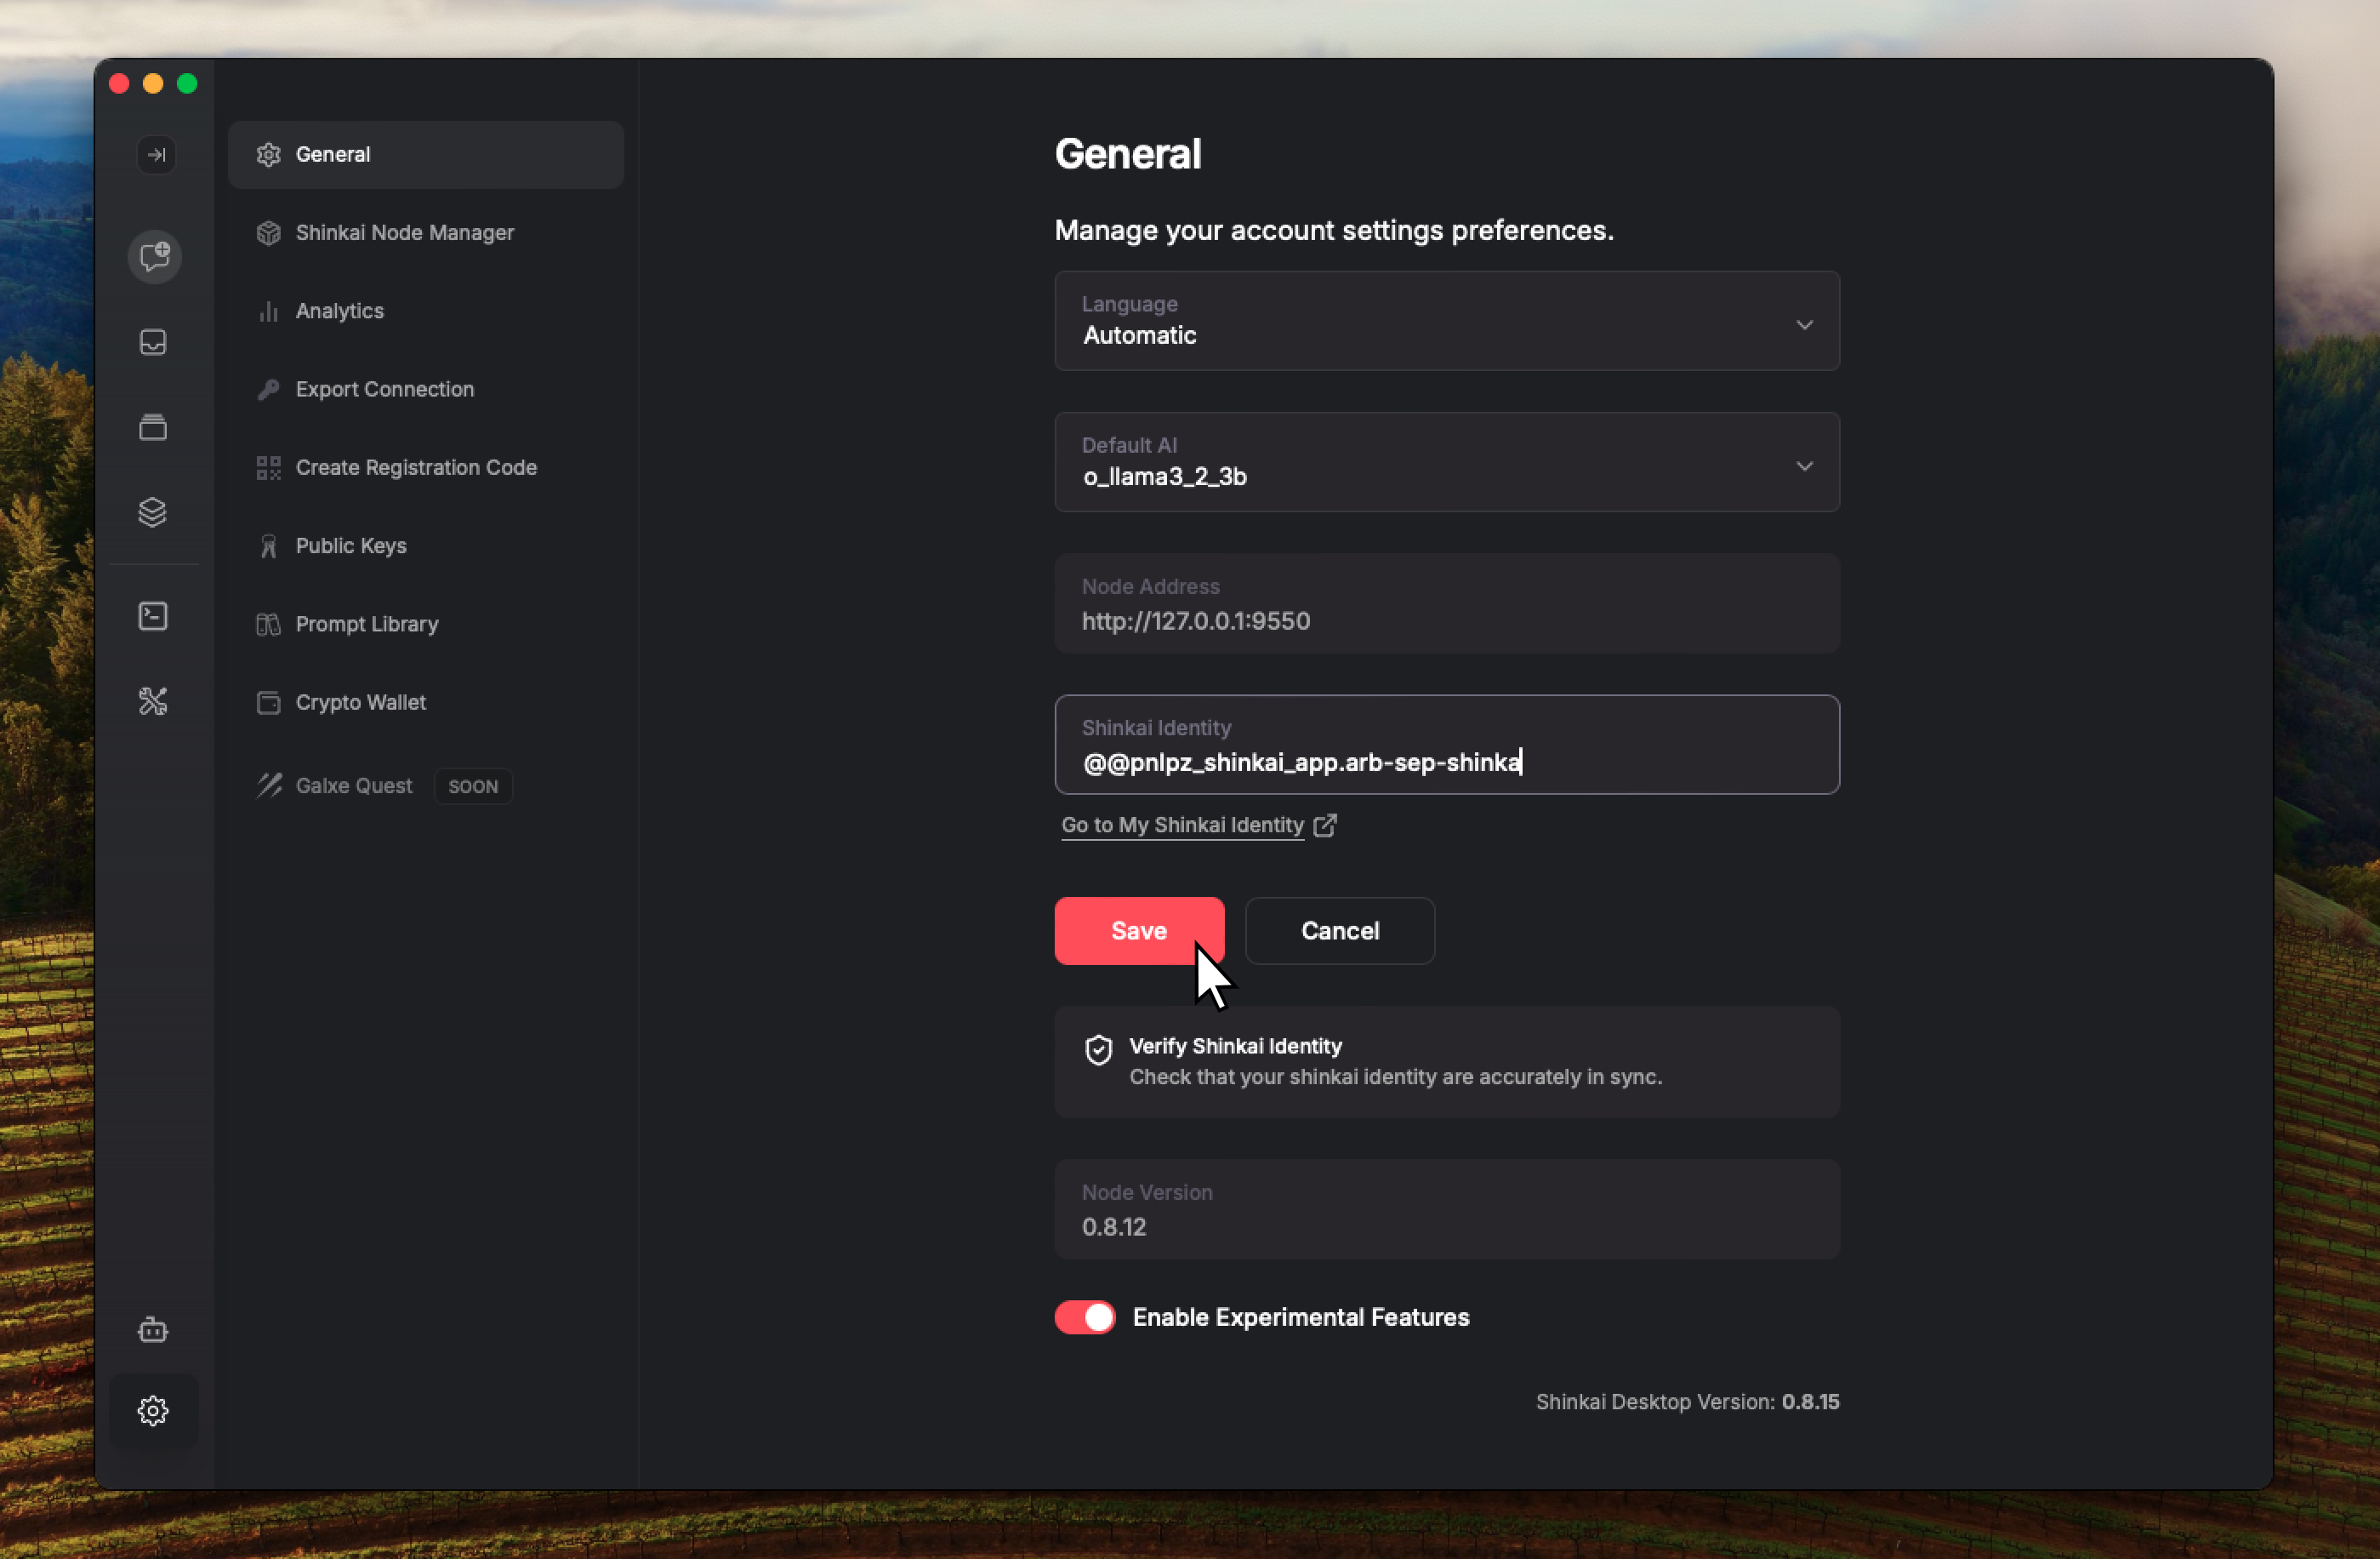Screen dimensions: 2380x1559
Task: Open the layers icon in sidebar
Action: coord(153,512)
